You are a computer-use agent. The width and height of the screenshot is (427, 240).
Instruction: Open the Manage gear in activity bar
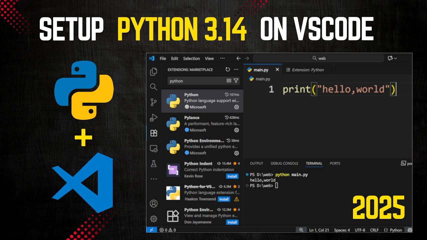pos(153,219)
